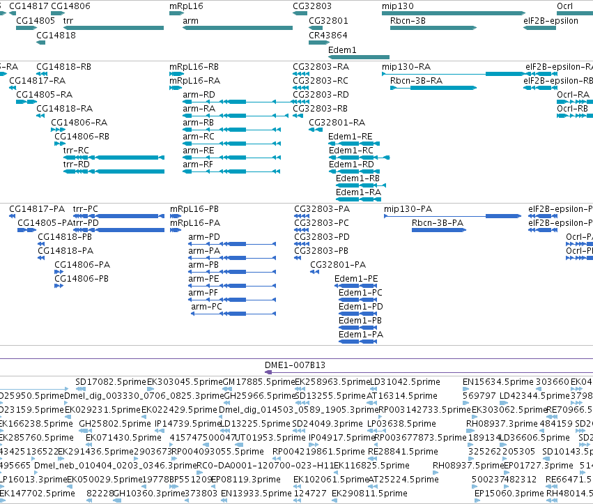Image resolution: width=593 pixels, height=504 pixels.
Task: Select the Rbcn-3B-PA protein bar
Action: (x=439, y=230)
